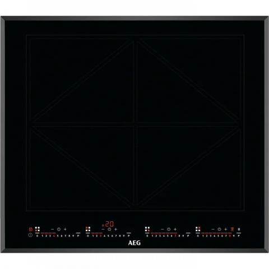Viewport: 269px width, 269px height.
Task: Tap the plus key of the third zone timer
Action: click(175, 229)
